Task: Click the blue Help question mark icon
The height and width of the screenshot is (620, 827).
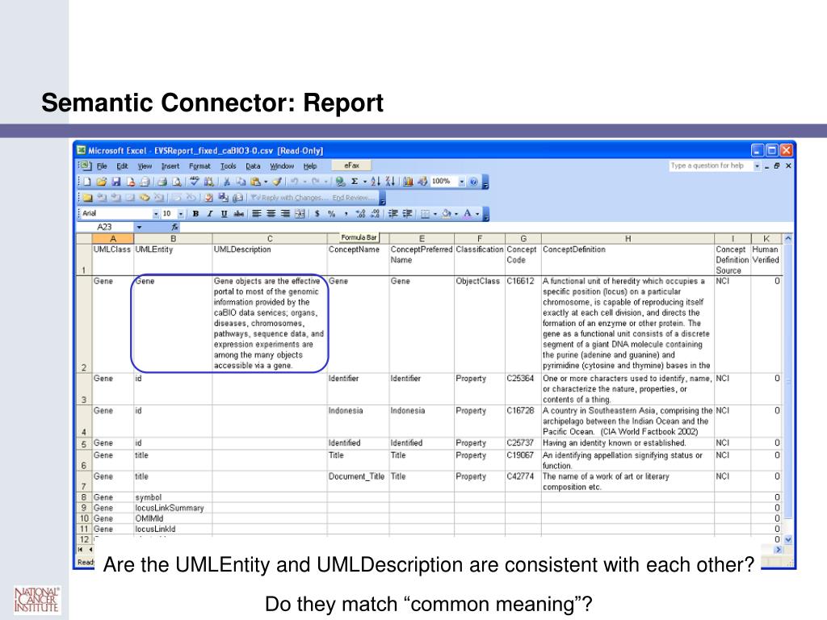Action: click(473, 182)
